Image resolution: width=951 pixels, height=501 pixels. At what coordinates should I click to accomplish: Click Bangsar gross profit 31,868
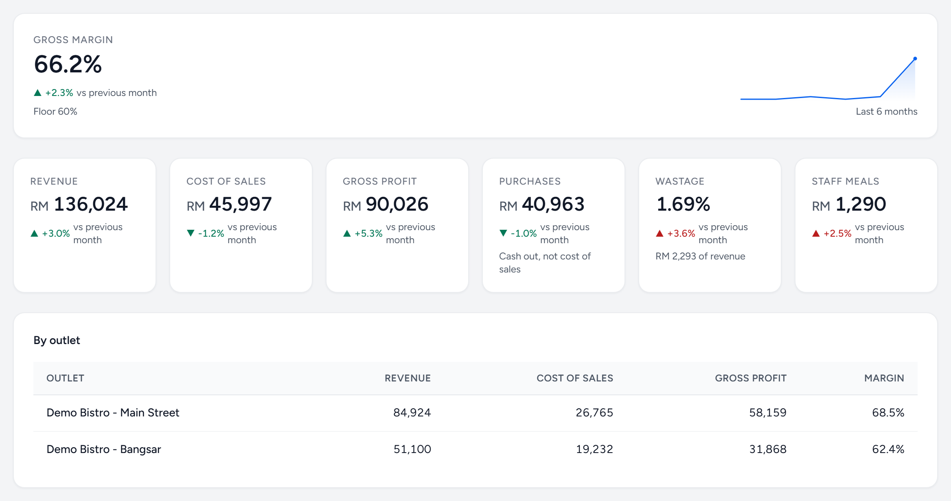click(x=768, y=449)
